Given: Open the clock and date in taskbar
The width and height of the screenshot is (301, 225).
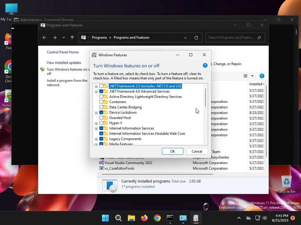Looking at the screenshot, I should click(280, 218).
